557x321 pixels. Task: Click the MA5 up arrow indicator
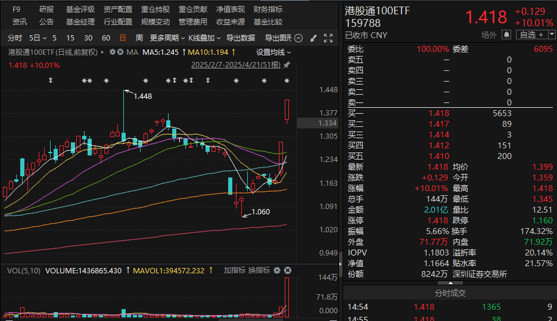click(x=183, y=52)
